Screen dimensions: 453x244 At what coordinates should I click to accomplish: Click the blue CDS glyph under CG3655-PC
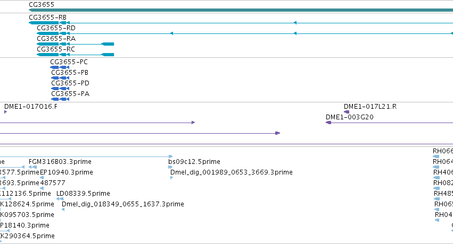[x=60, y=67]
